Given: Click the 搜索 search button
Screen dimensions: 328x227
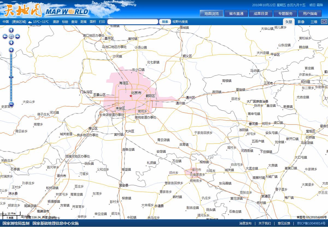Looking at the screenshot, I should [x=165, y=22].
